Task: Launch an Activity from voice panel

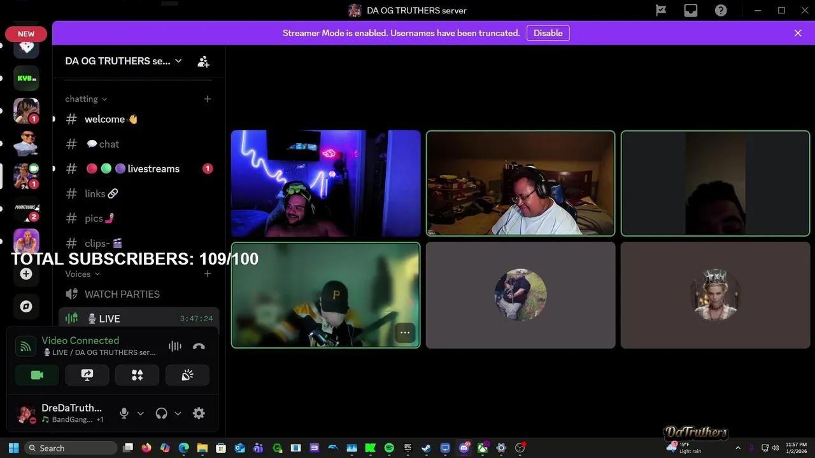Action: tap(137, 375)
